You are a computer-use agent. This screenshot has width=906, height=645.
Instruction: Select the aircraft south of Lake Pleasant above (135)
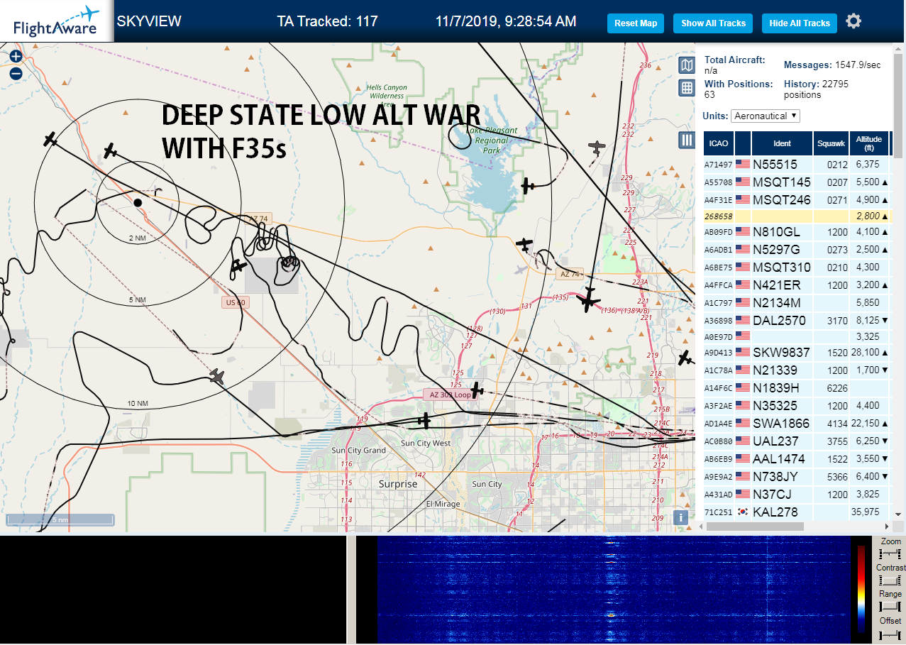[x=524, y=245]
